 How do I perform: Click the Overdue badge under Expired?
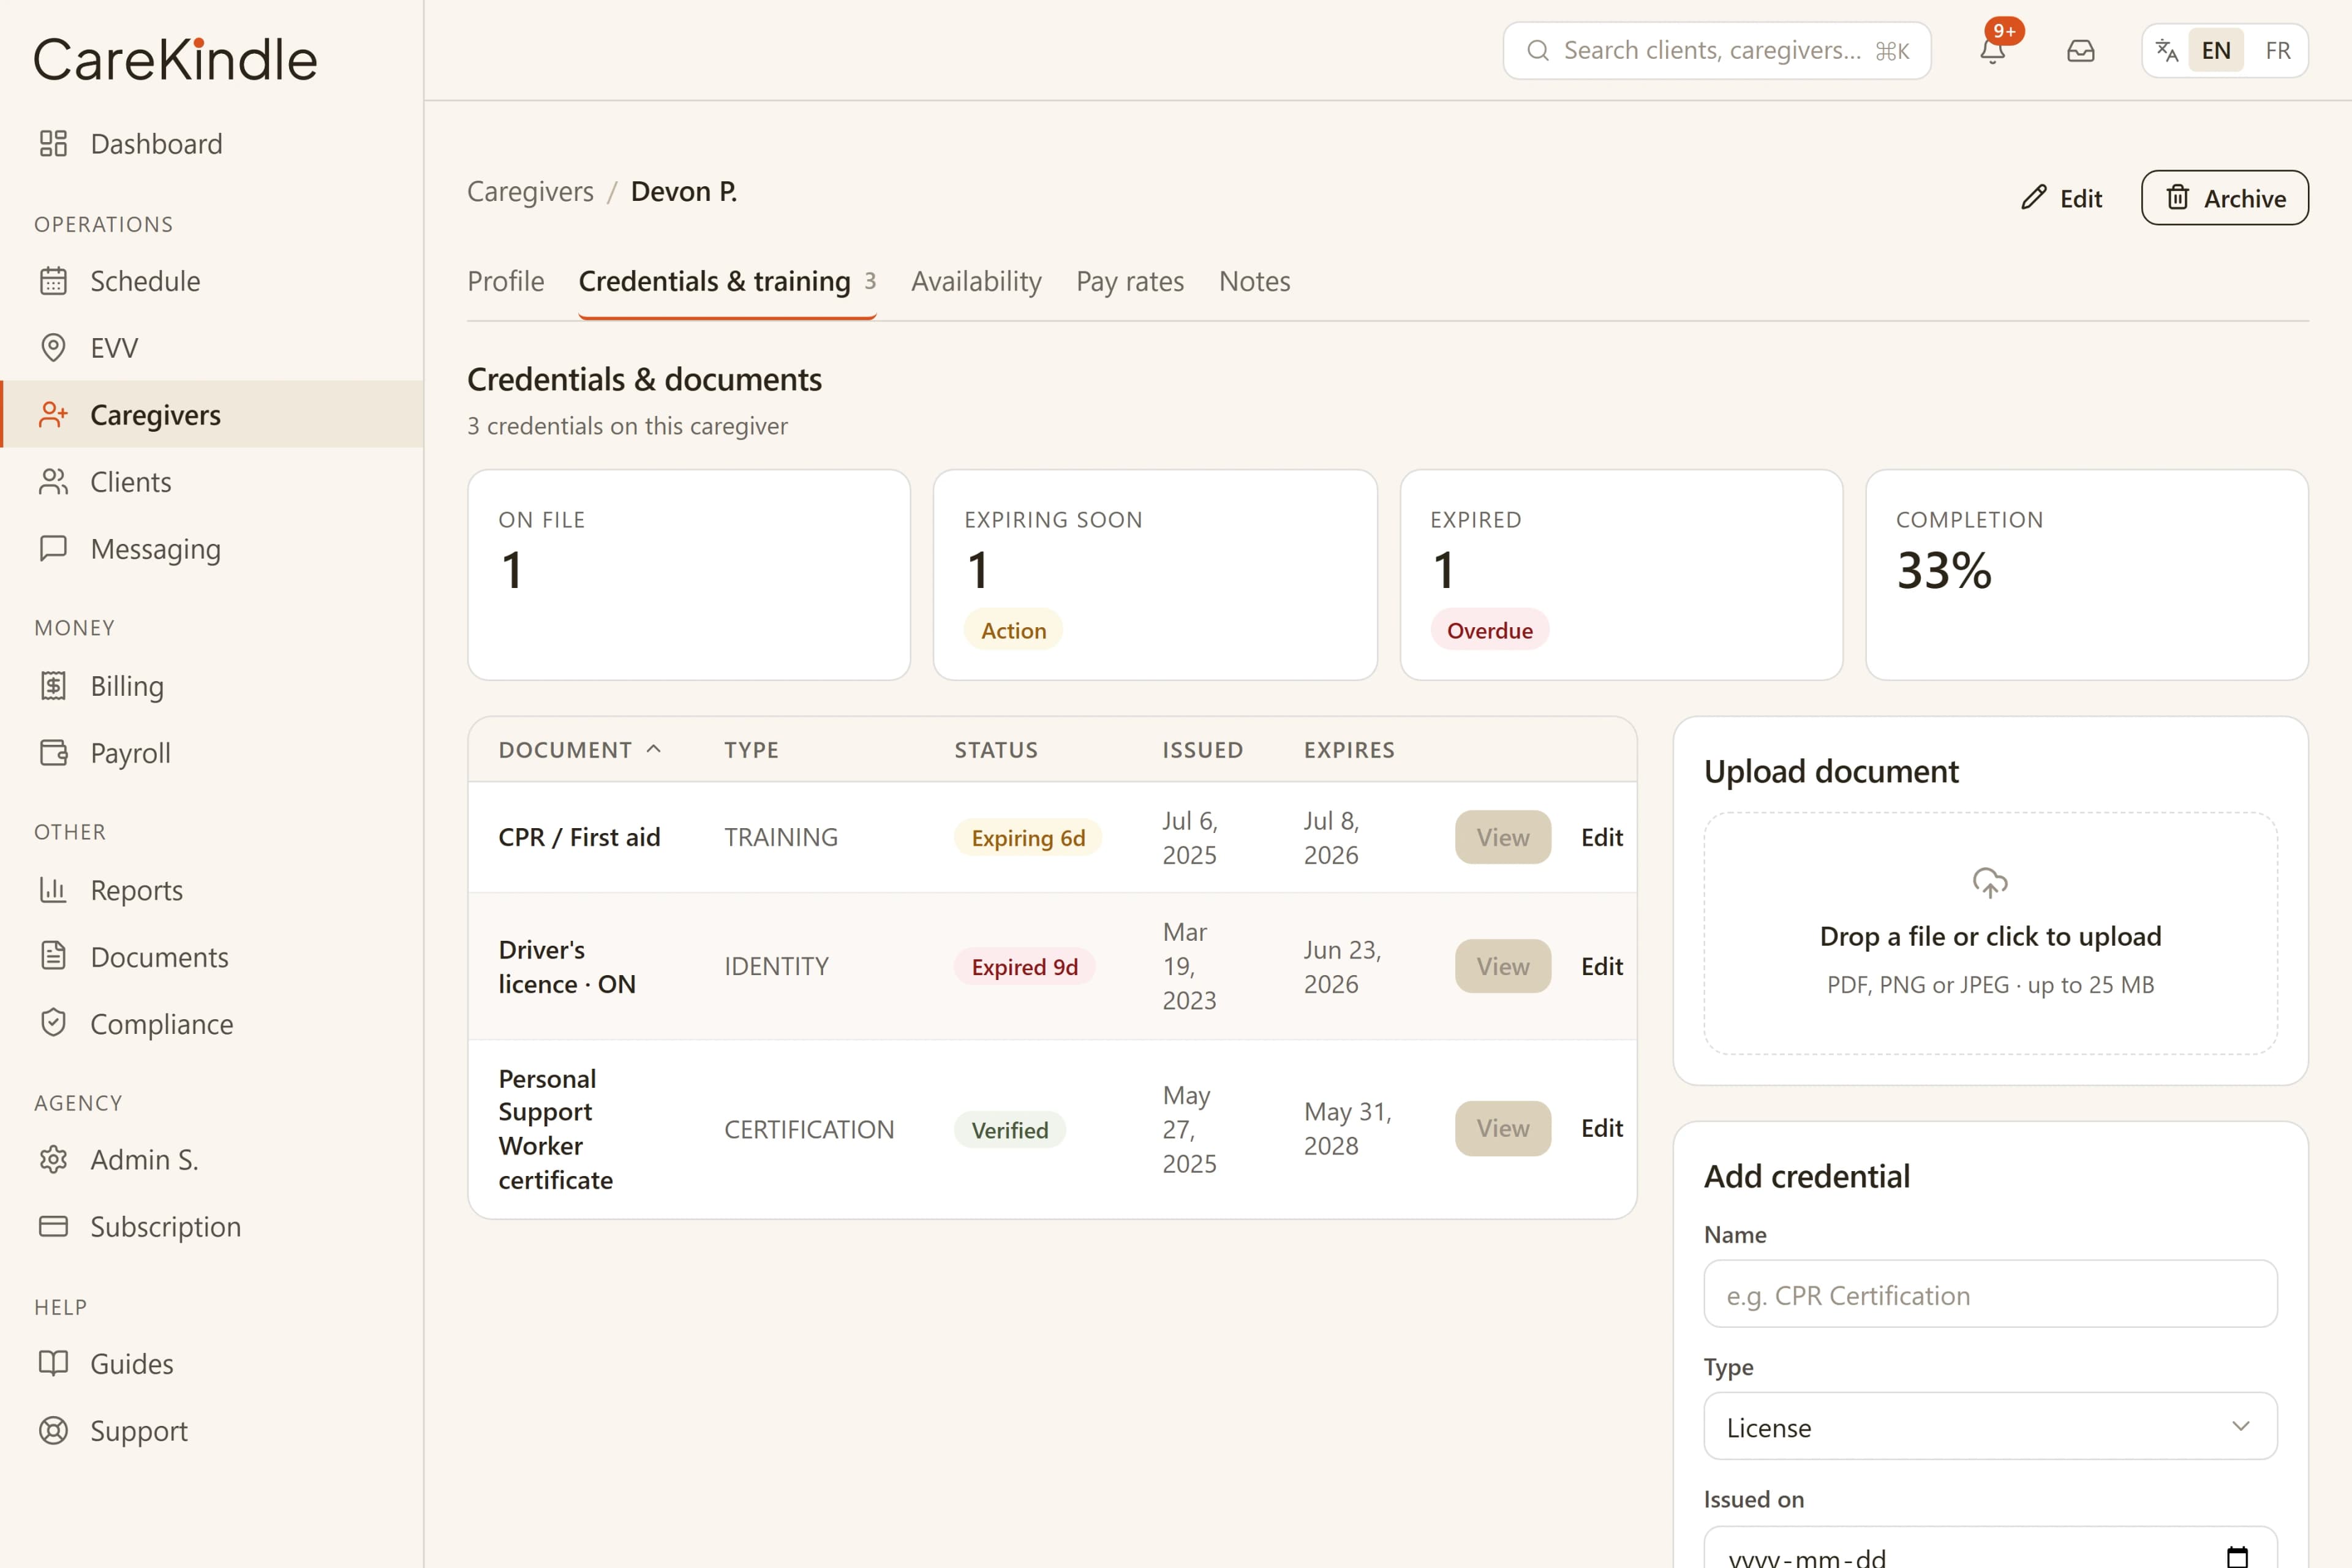pyautogui.click(x=1489, y=630)
